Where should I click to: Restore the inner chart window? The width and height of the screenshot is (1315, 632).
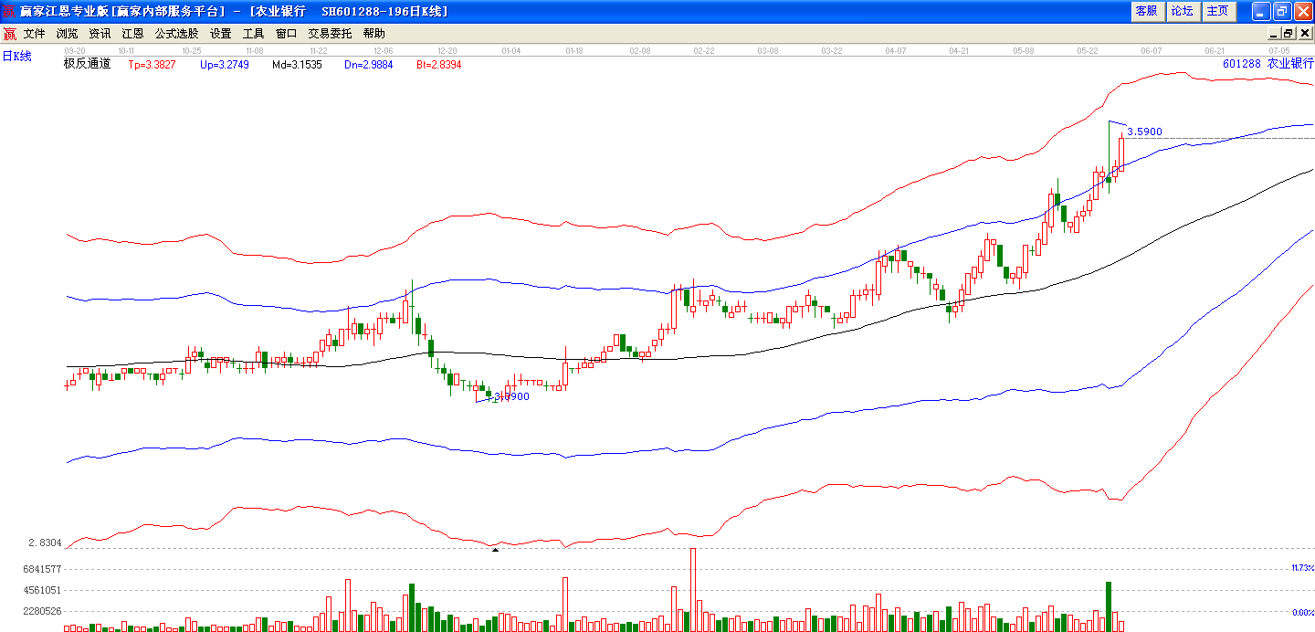click(1288, 33)
